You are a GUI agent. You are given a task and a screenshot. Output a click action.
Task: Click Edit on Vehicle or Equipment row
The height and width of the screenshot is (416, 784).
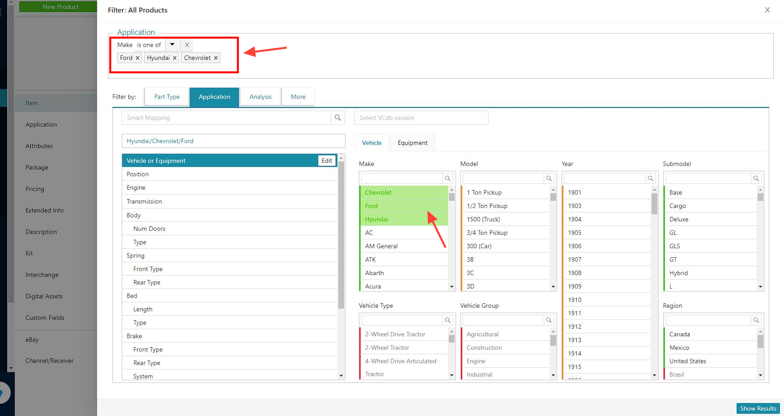point(327,161)
